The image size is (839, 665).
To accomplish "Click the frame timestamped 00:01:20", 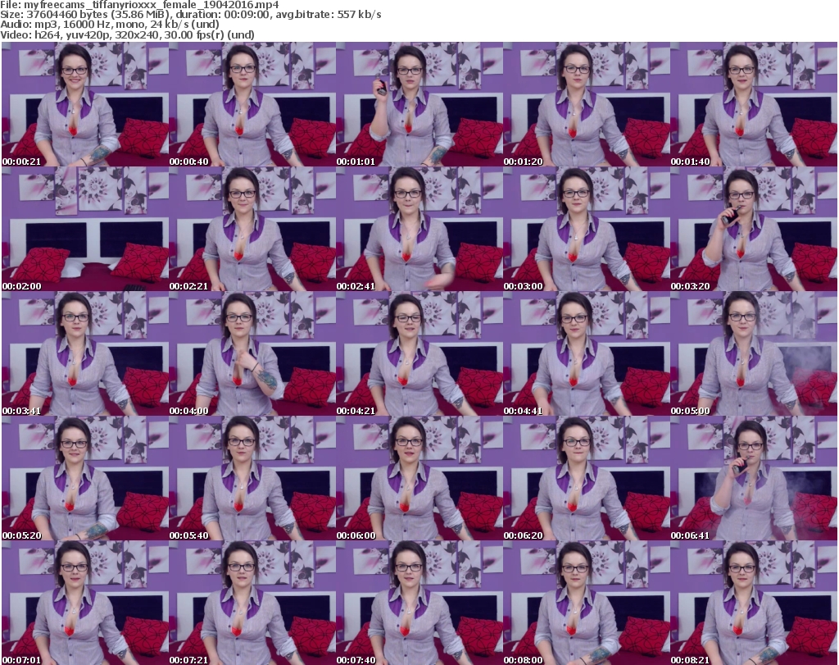I will tap(587, 104).
